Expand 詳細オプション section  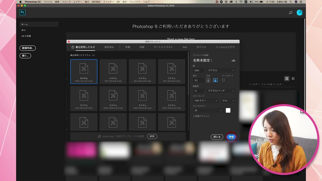pos(202,116)
